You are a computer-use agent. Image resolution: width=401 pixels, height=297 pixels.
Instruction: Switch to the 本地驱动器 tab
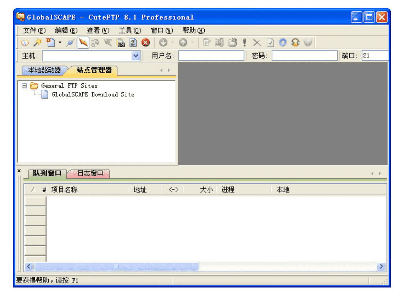click(44, 70)
